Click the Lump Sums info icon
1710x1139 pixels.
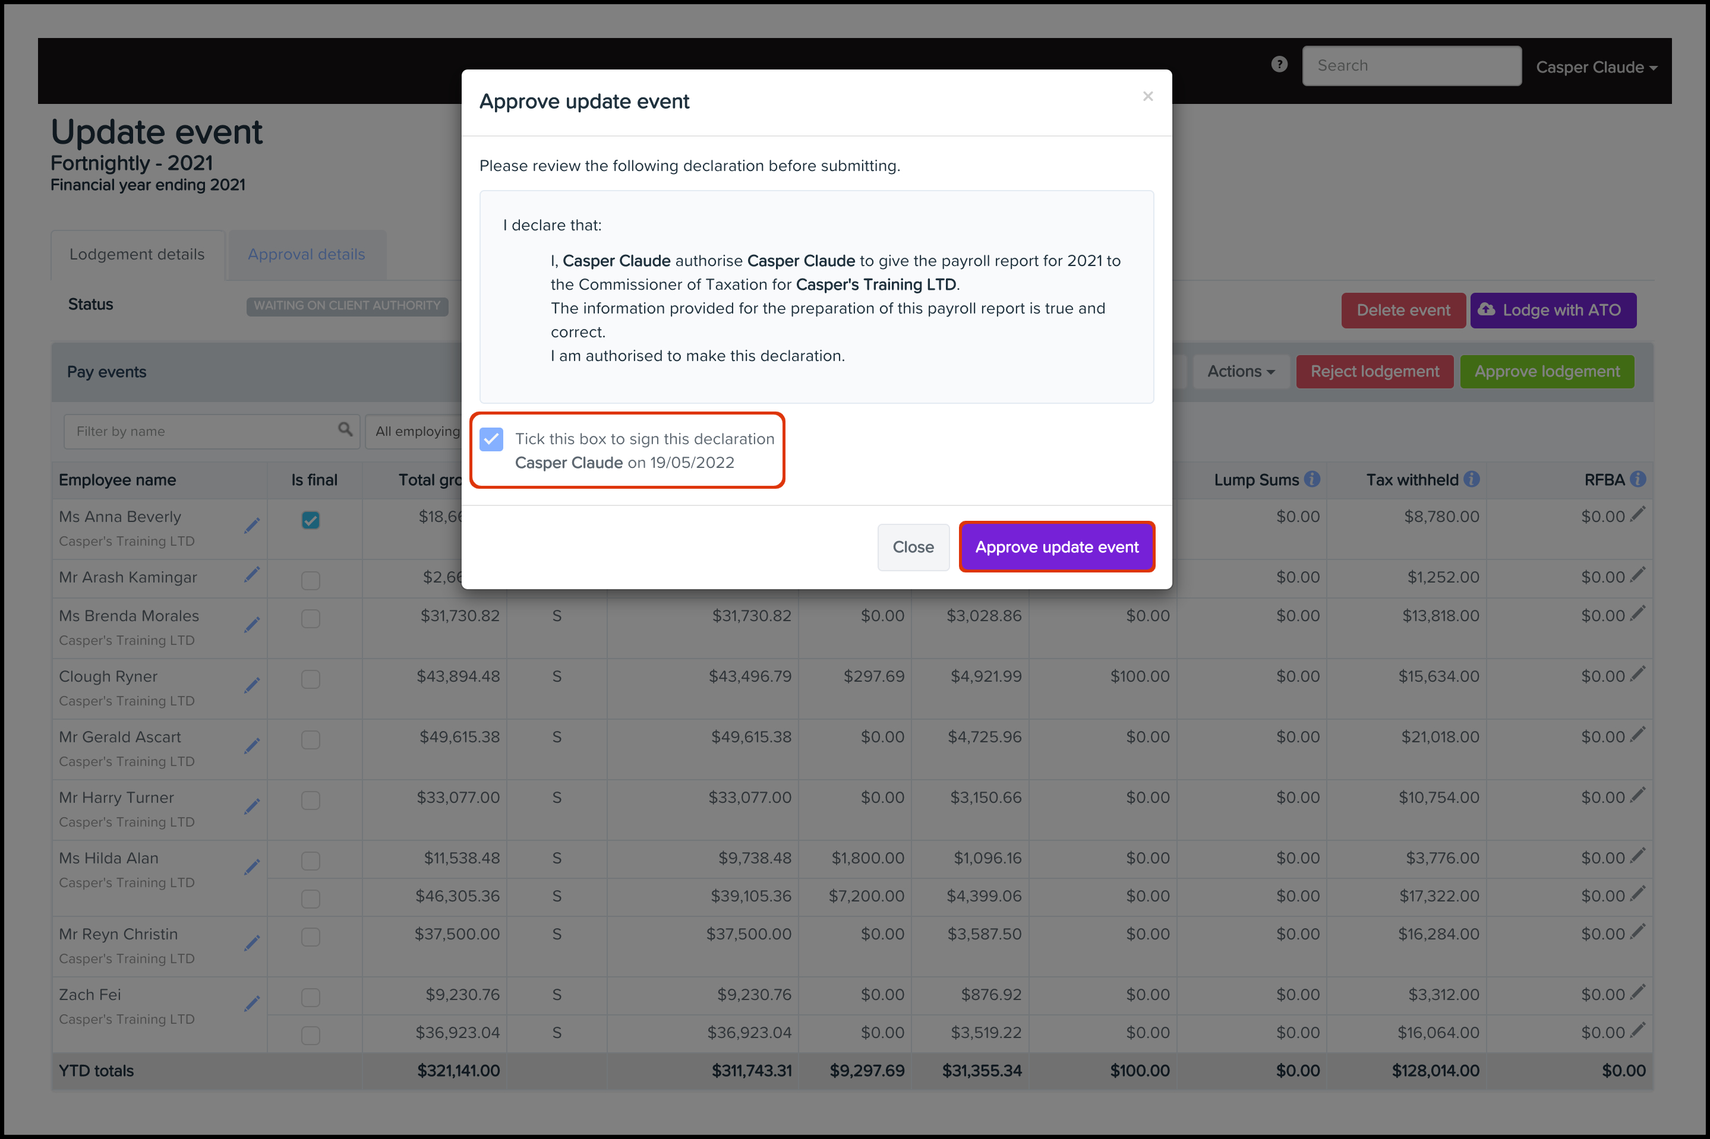pyautogui.click(x=1312, y=479)
